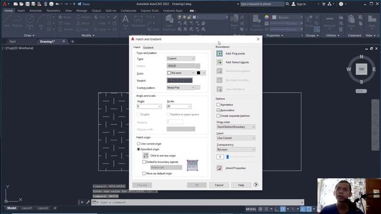Click the Move tool in Modify panel
The width and height of the screenshot is (381, 214).
coord(65,17)
